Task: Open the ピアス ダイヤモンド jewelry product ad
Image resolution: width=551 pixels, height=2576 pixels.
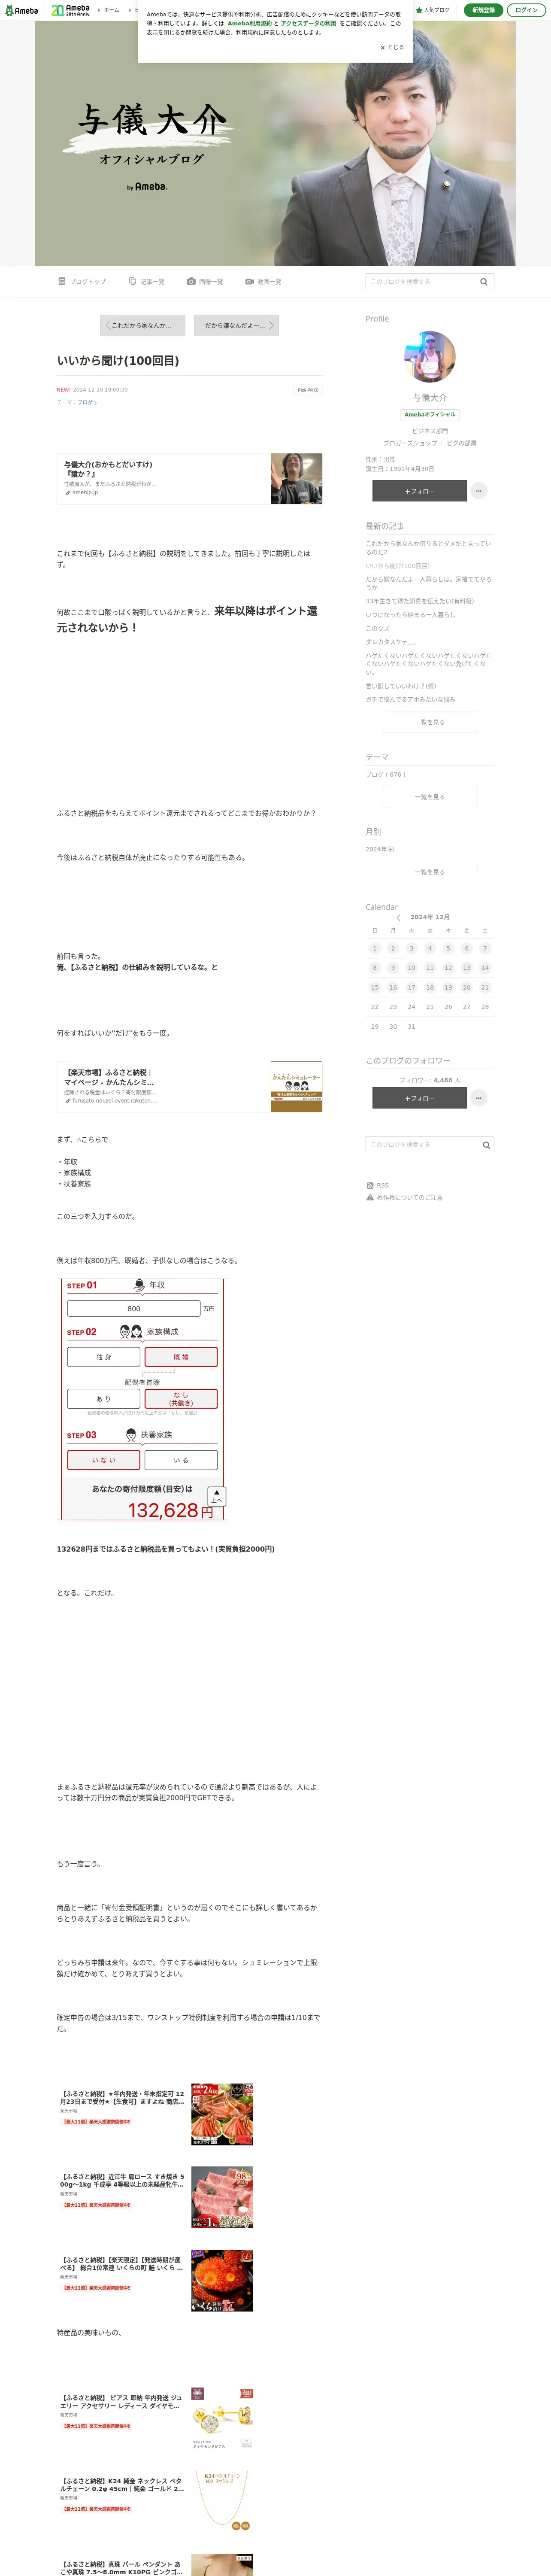Action: (x=155, y=2418)
